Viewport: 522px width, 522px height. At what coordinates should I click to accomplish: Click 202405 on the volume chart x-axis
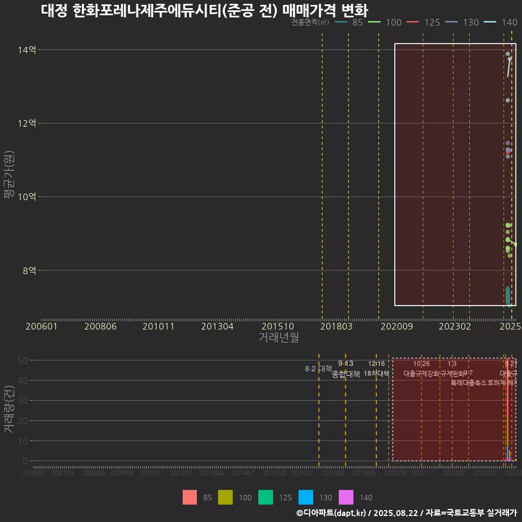(485, 473)
